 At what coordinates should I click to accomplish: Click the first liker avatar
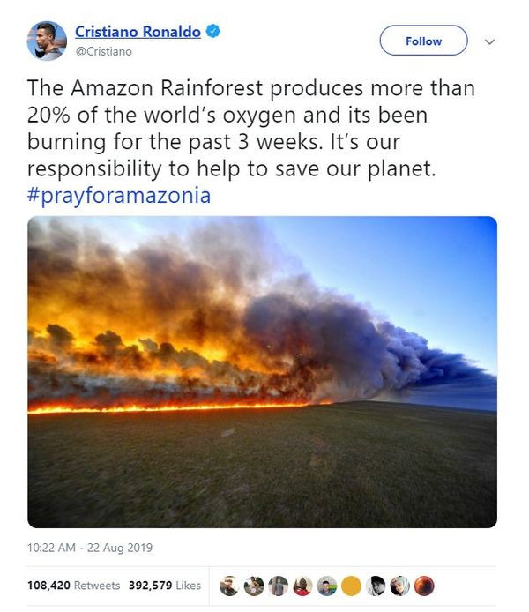point(229,586)
